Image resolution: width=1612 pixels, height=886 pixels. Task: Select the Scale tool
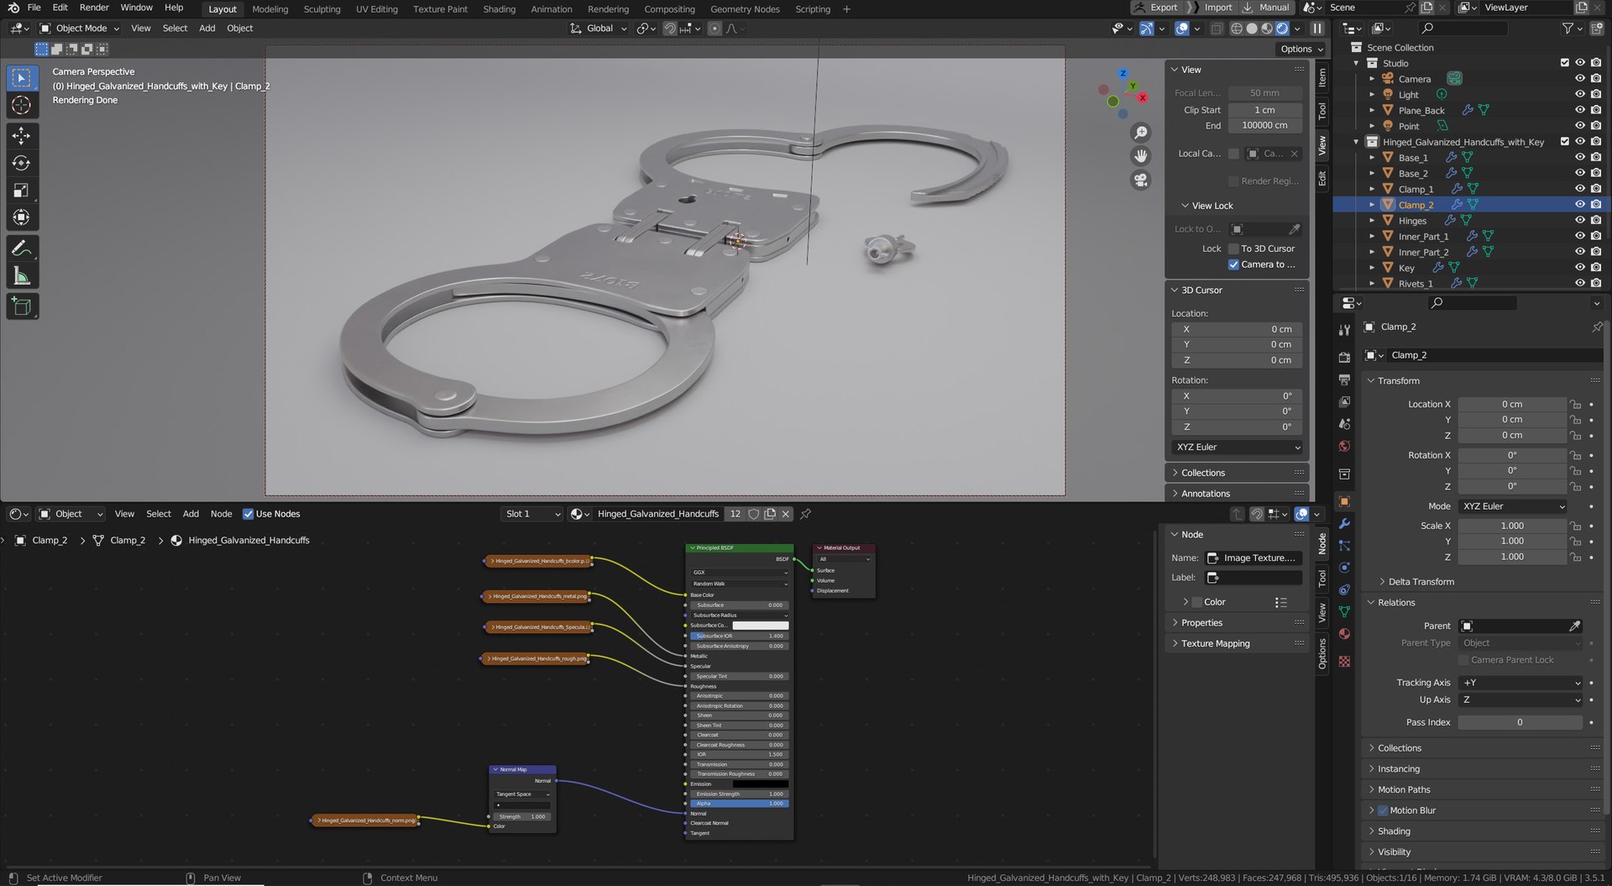tap(22, 191)
